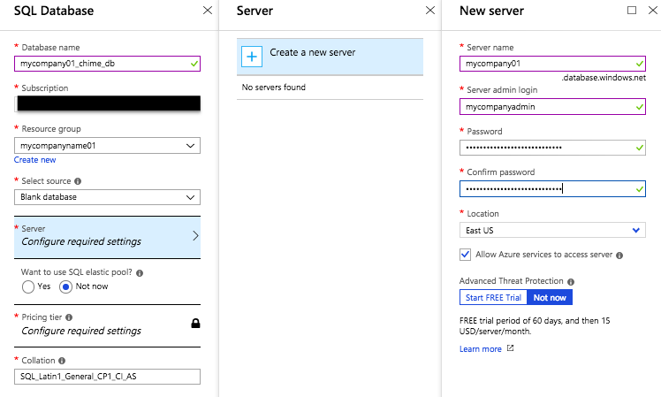Click info icon next to Advanced Threat Protection
661x397 pixels.
tap(571, 281)
